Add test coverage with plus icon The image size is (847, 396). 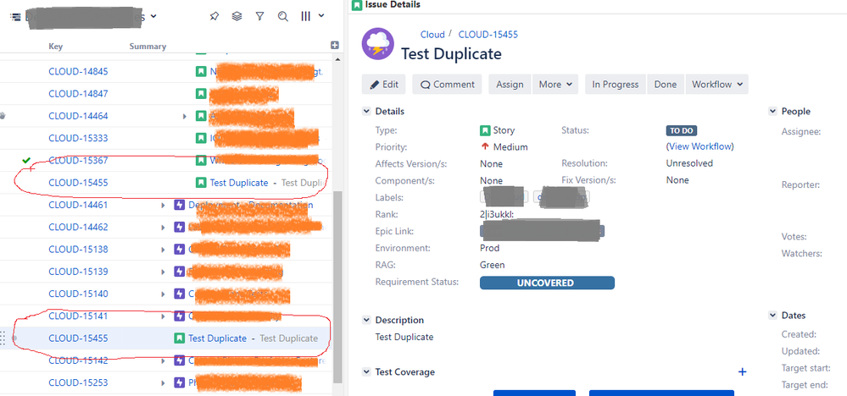(x=742, y=371)
